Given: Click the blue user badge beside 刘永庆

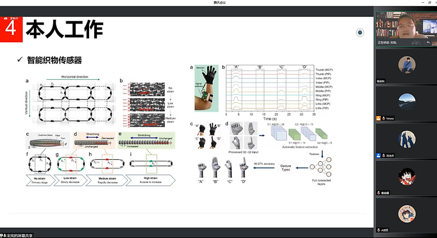Looking at the screenshot, I should [x=378, y=155].
